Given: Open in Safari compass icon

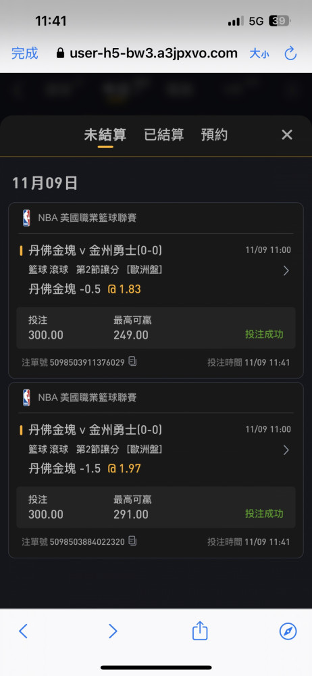Looking at the screenshot, I should [288, 631].
